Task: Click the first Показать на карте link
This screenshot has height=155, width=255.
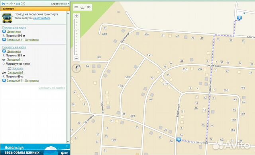Action: pos(14,27)
